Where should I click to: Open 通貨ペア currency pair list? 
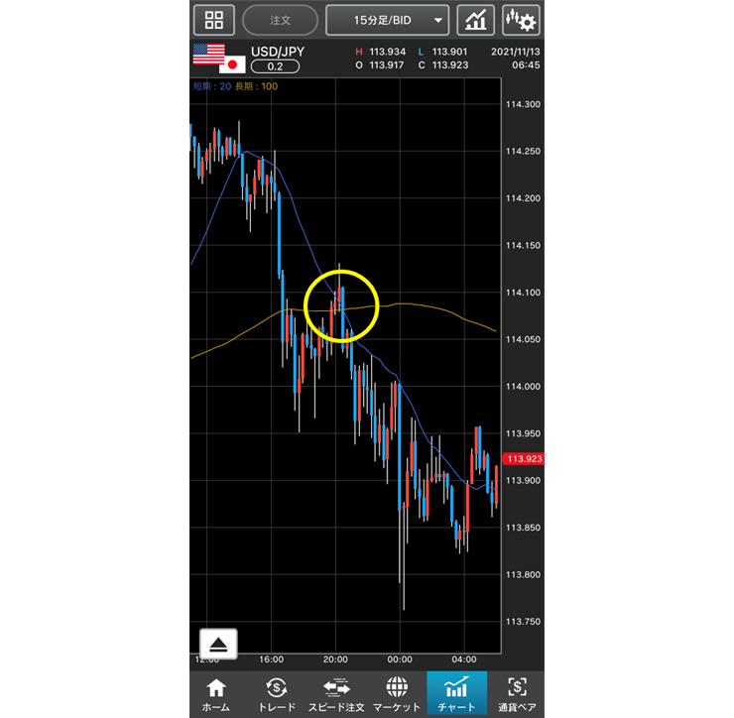tap(516, 693)
